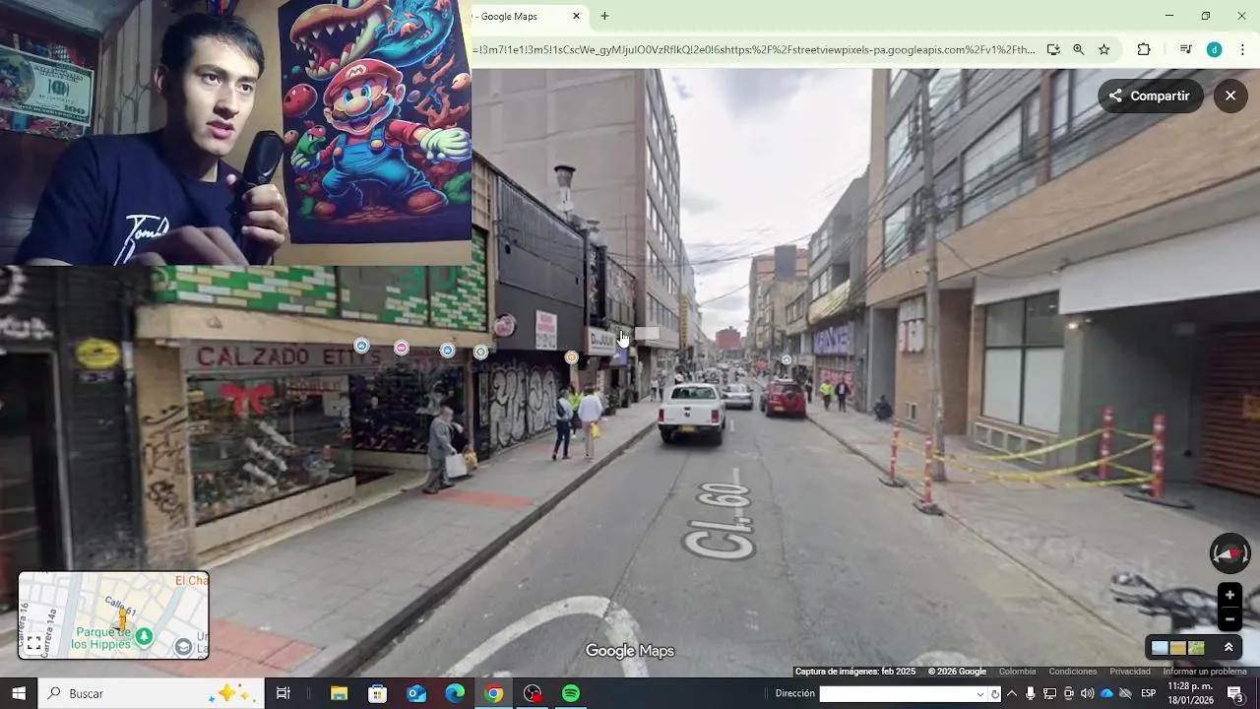
Task: Click the Buscar taskbar search box
Action: [x=152, y=693]
